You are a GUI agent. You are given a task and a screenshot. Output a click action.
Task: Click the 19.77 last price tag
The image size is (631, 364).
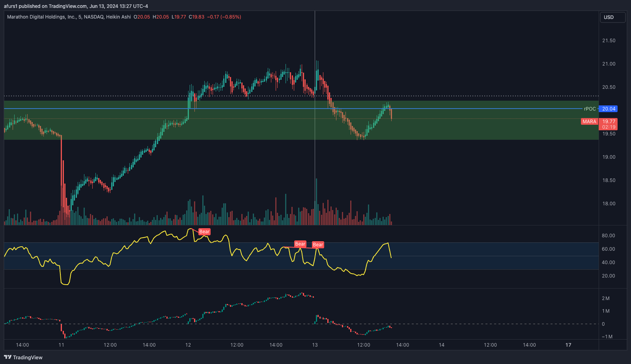(x=609, y=122)
